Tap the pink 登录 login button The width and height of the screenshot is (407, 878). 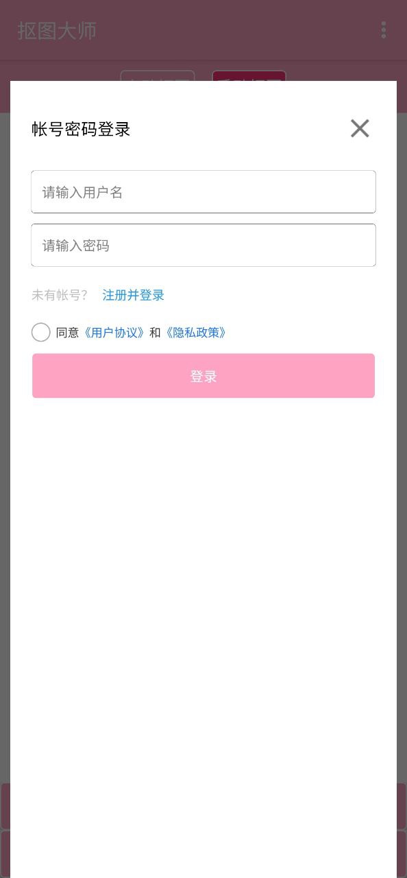(203, 376)
